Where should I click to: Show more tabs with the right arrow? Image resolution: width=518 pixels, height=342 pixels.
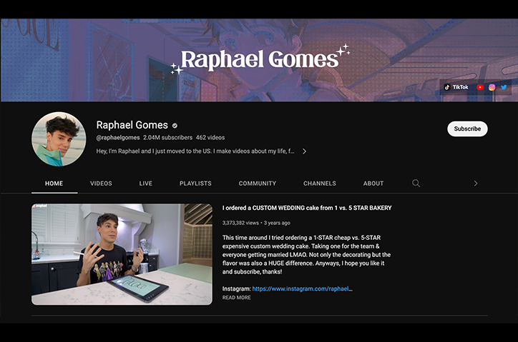pos(475,183)
